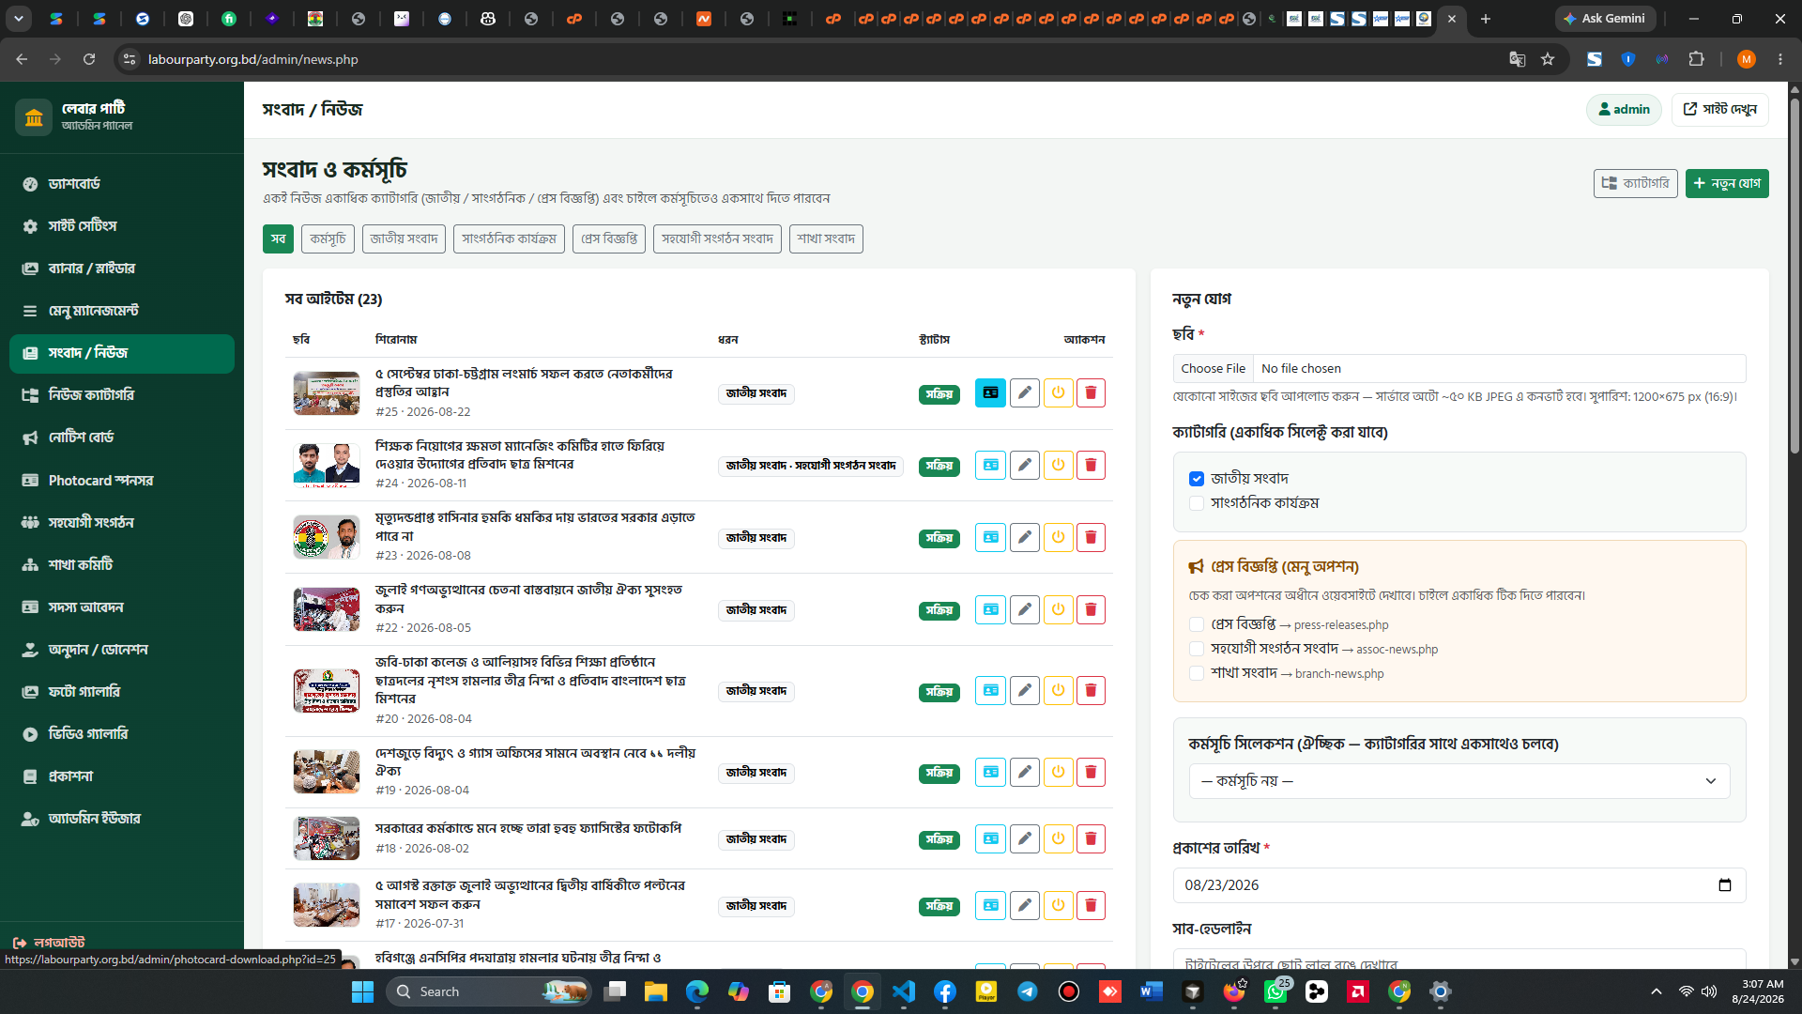This screenshot has height=1014, width=1802.
Task: Go to ফটো গ্যালারি in the sidebar
Action: (x=122, y=692)
